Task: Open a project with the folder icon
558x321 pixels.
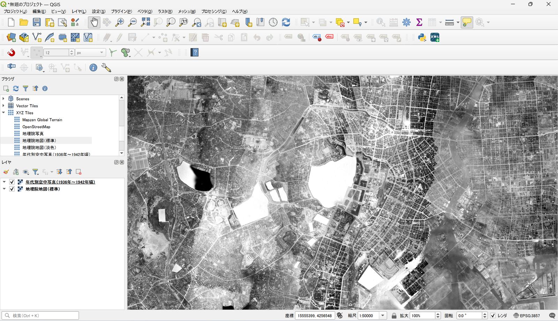Action: (24, 22)
